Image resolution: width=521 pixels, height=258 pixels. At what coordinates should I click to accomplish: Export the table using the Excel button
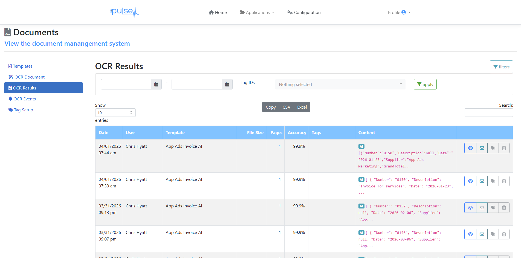pos(302,107)
